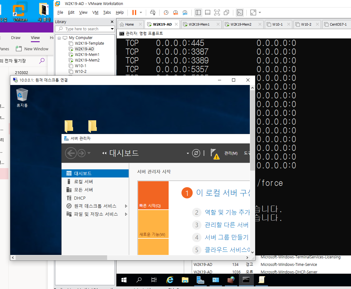
Task: Select 대시보드 in Server Manager sidebar
Action: point(95,173)
